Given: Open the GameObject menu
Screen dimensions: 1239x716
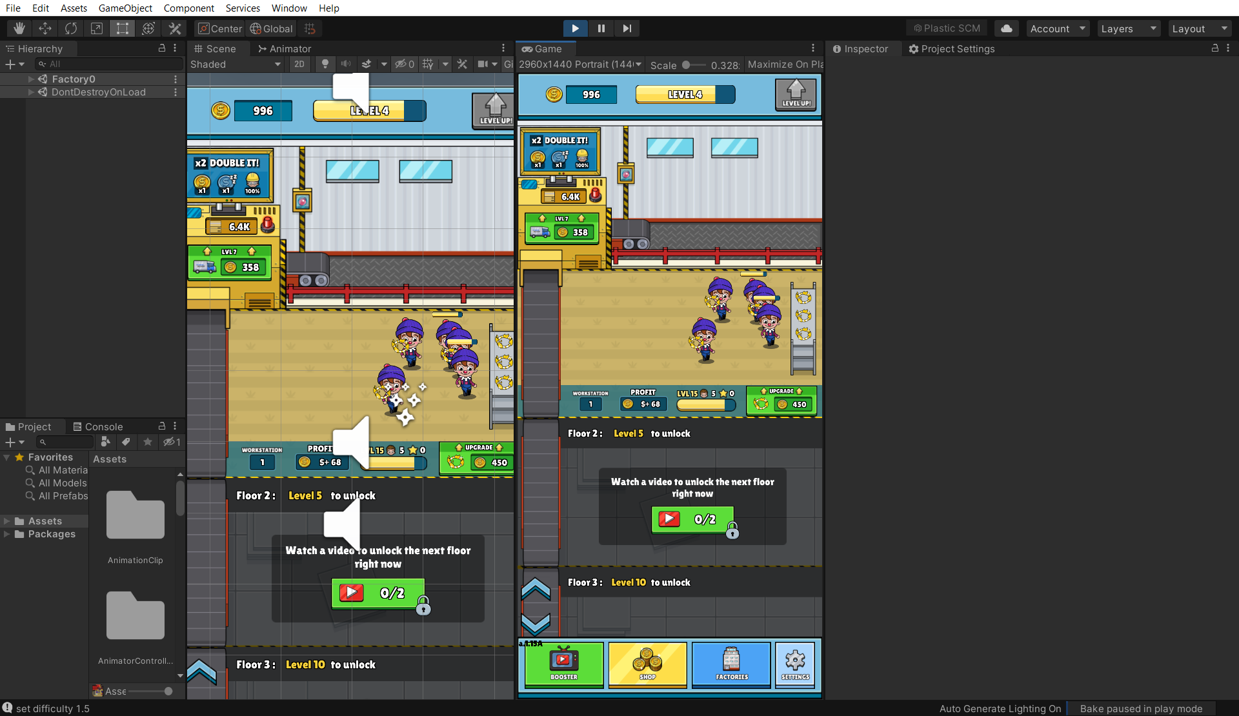Looking at the screenshot, I should click(x=125, y=8).
